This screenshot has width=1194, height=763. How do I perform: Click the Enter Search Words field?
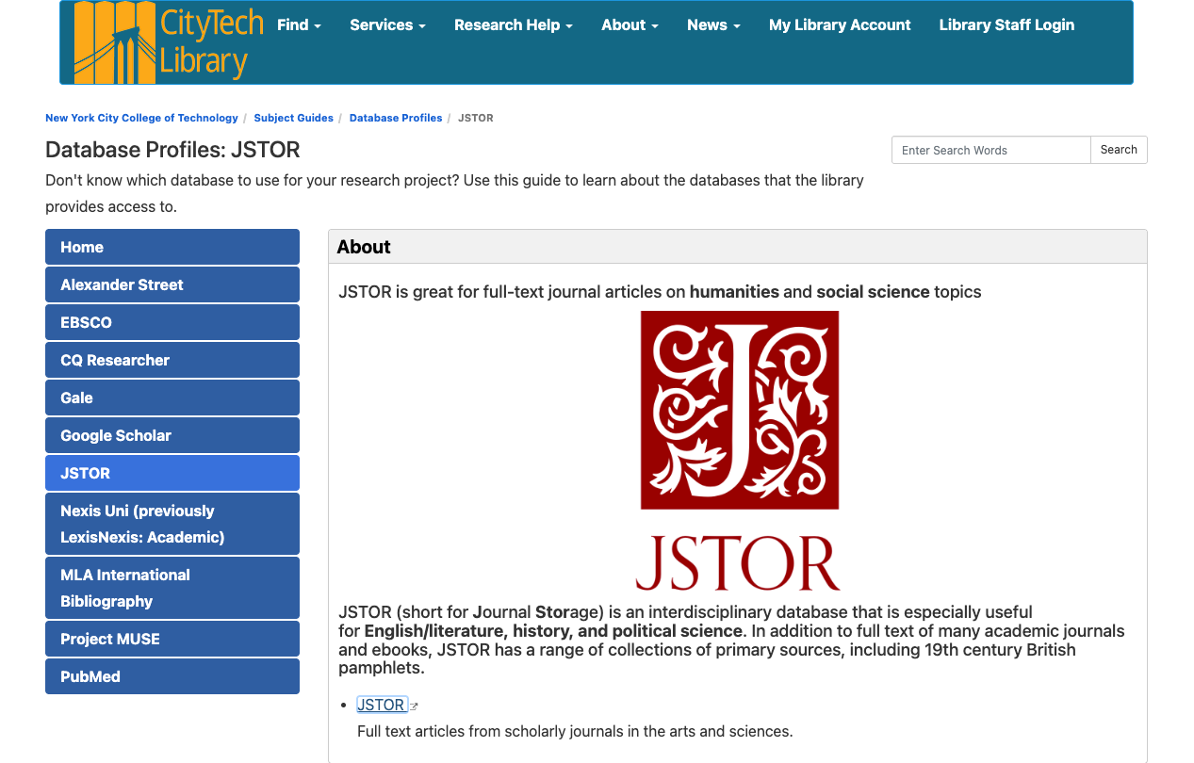pos(990,150)
